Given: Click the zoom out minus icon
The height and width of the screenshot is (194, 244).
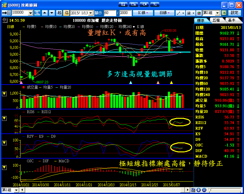Looking at the screenshot, I should pyautogui.click(x=204, y=190).
